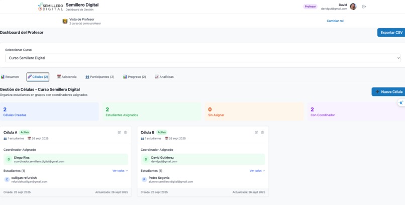Expand Ver todos in Célula B
Screen dimensions: 405x205
[x=257, y=171]
